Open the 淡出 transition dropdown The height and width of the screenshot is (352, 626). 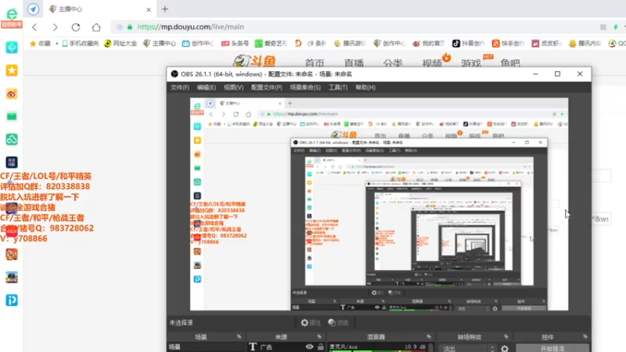click(467, 348)
